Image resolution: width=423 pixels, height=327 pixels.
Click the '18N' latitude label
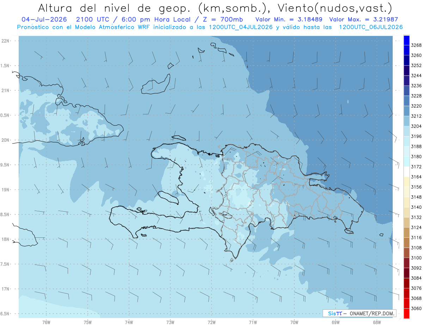5,239
